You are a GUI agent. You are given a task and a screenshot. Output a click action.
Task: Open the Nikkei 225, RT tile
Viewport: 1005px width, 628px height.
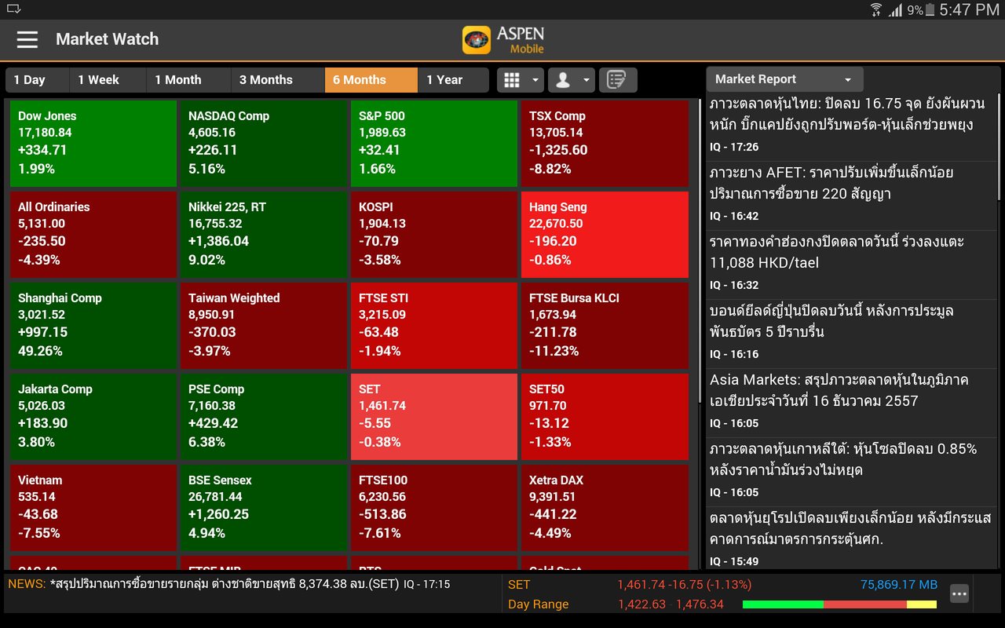point(264,234)
